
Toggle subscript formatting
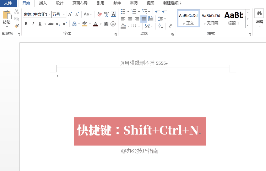coord(58,24)
